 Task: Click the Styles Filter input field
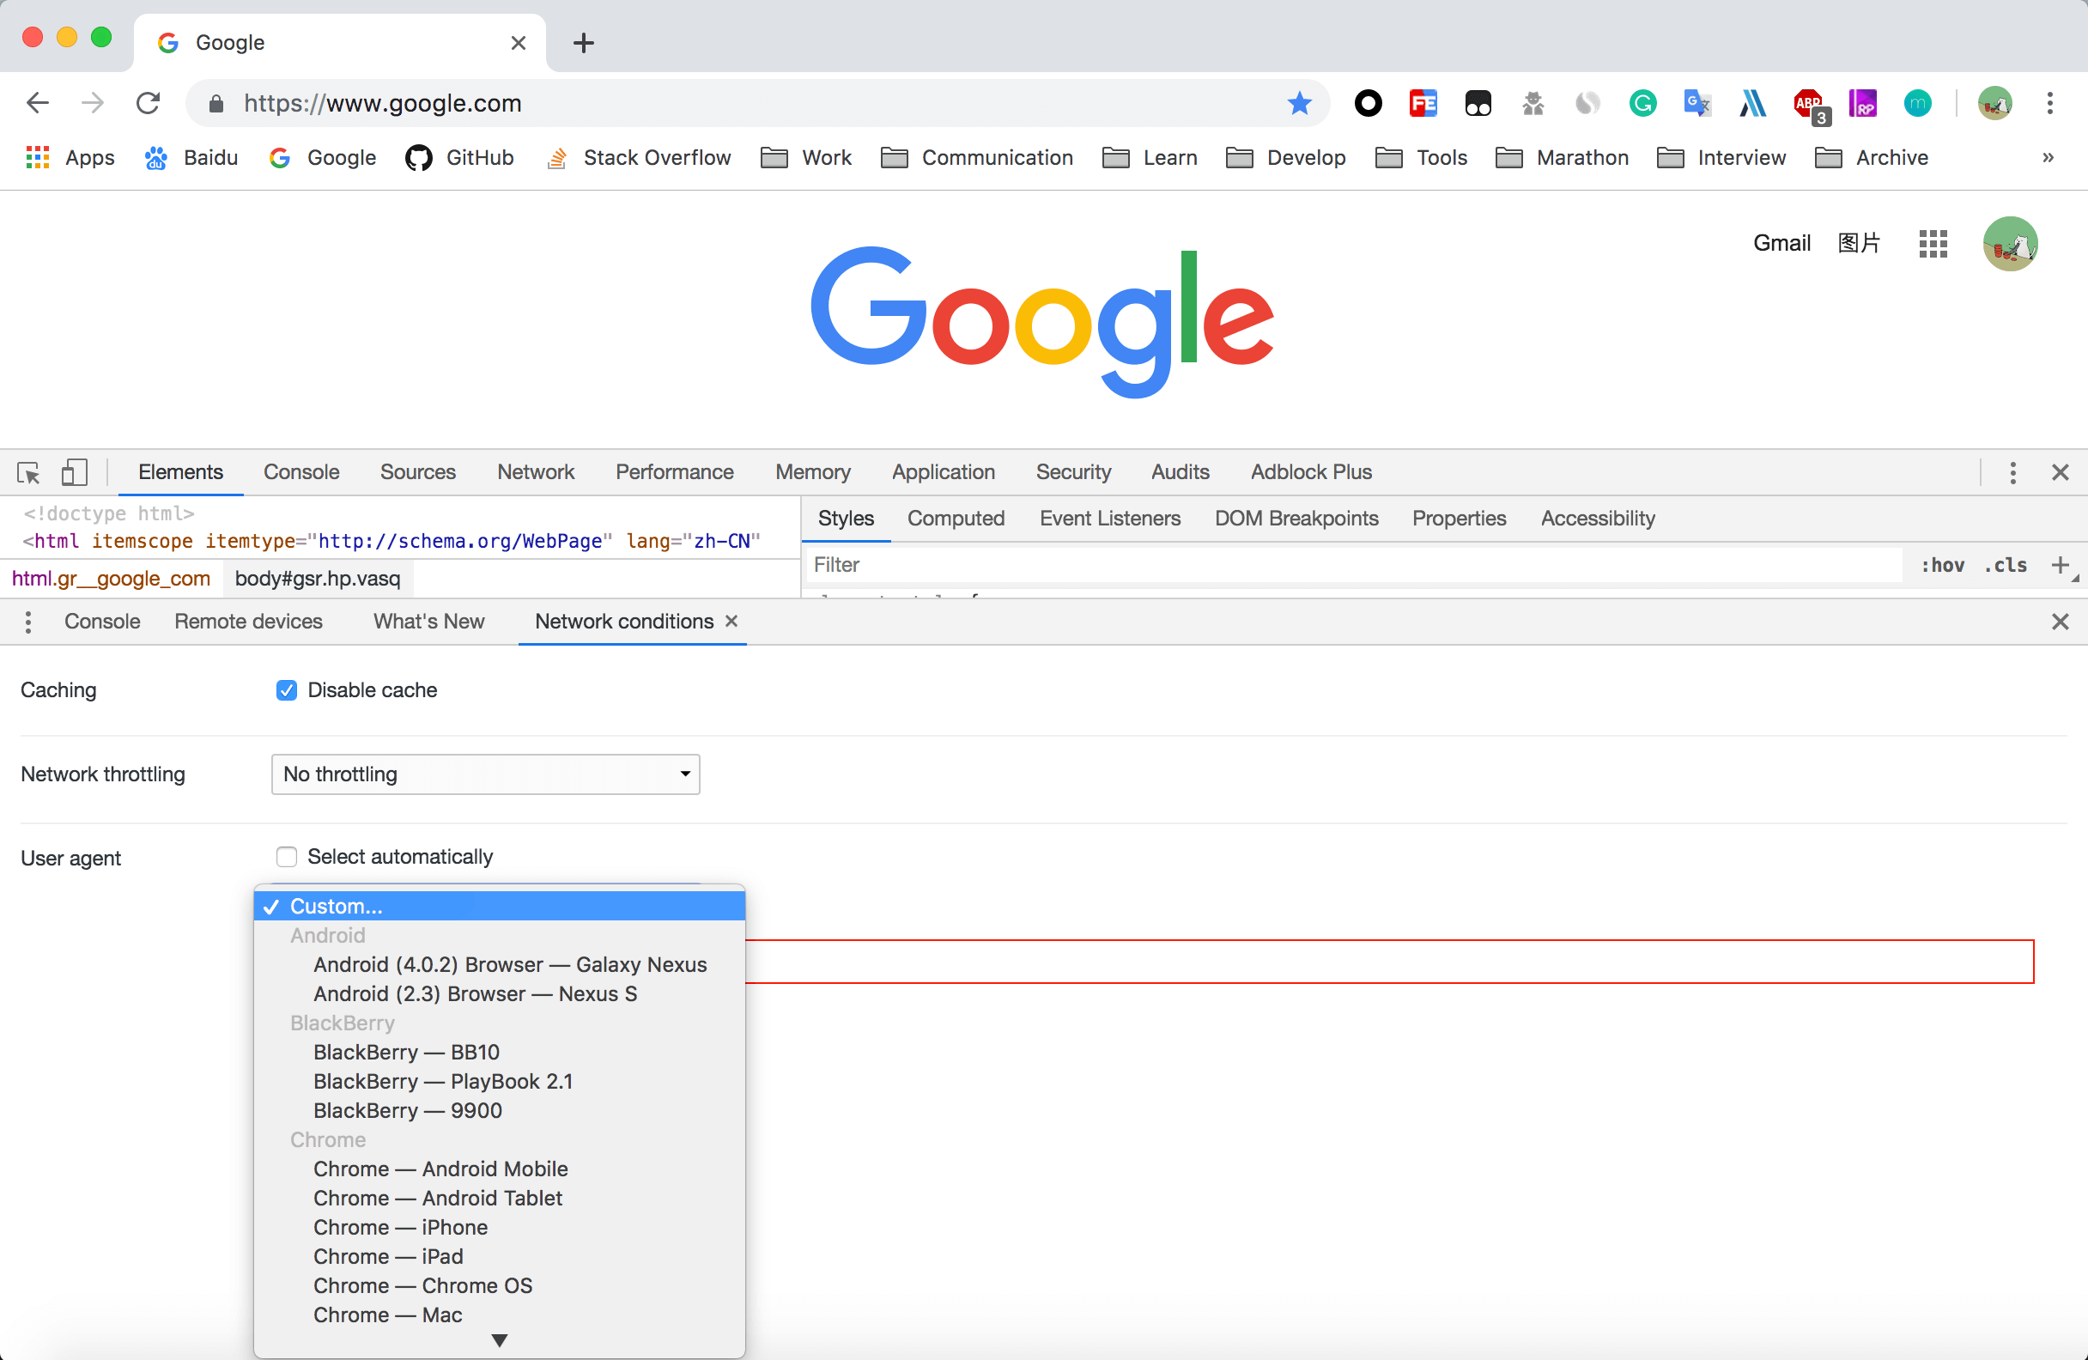pyautogui.click(x=1351, y=565)
